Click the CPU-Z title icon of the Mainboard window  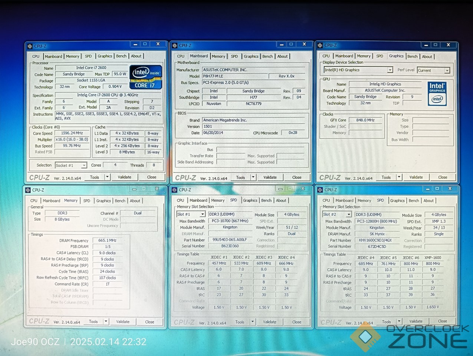tap(175, 46)
